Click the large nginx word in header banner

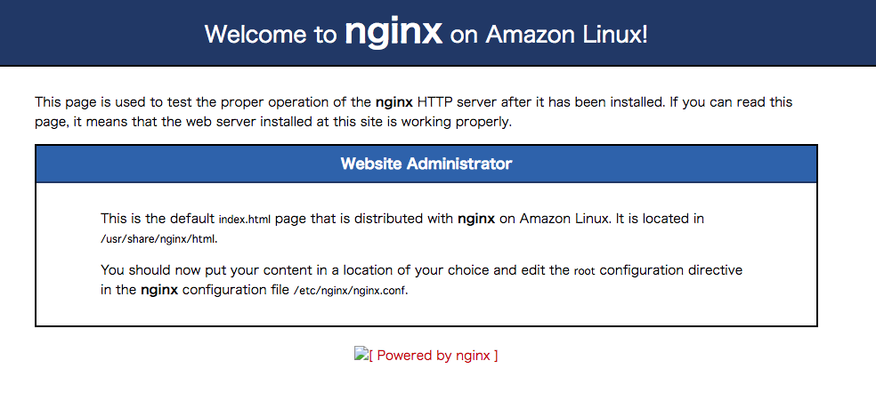(393, 33)
